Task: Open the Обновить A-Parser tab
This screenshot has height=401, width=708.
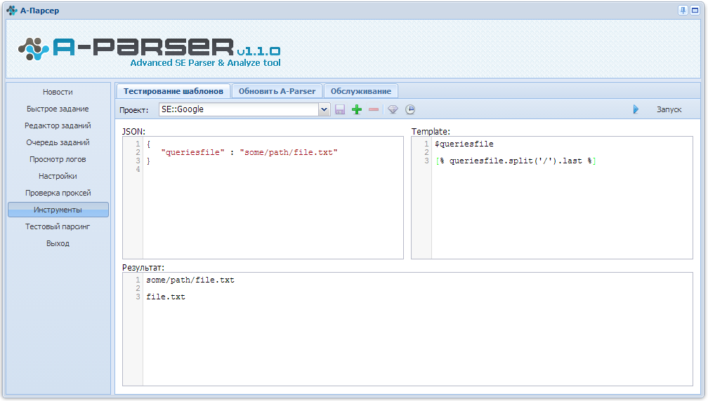Action: (x=277, y=91)
